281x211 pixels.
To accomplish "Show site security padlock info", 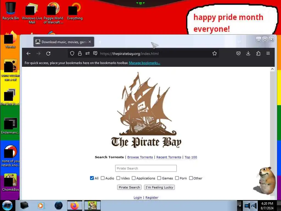I will [x=80, y=54].
